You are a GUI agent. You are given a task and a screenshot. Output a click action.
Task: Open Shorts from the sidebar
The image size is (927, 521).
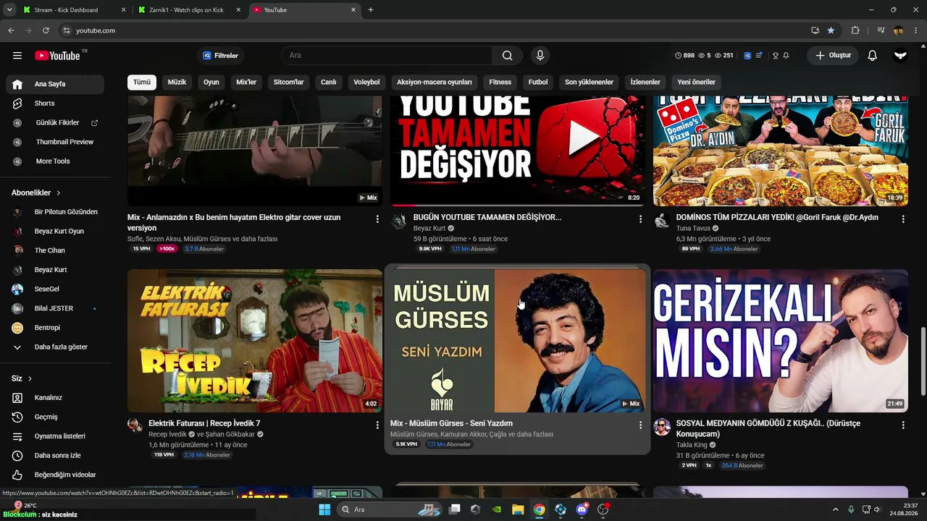point(55,103)
